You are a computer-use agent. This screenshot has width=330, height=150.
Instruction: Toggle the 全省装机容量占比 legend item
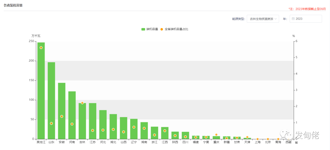click(x=174, y=29)
